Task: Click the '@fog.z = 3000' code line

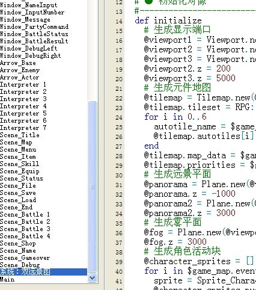Action: [x=175, y=242]
